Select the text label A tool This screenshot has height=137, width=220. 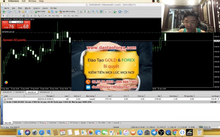tap(31, 16)
